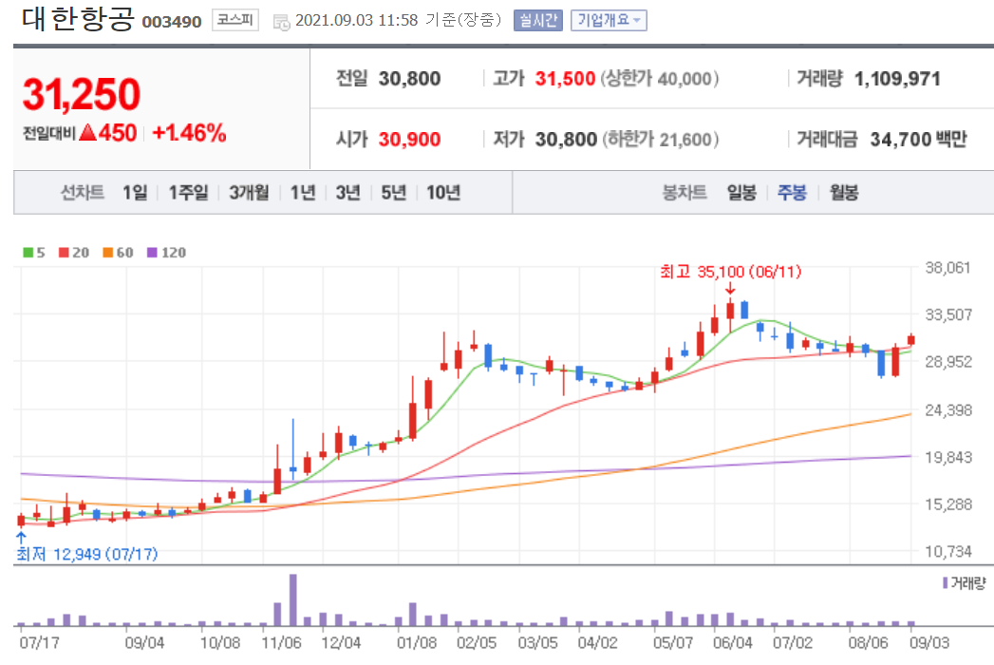The image size is (994, 665).
Task: Click the current price 31,250
Action: point(81,94)
